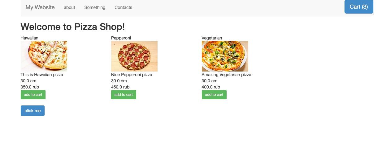The width and height of the screenshot is (386, 152).
Task: Go to the about page
Action: pyautogui.click(x=69, y=7)
